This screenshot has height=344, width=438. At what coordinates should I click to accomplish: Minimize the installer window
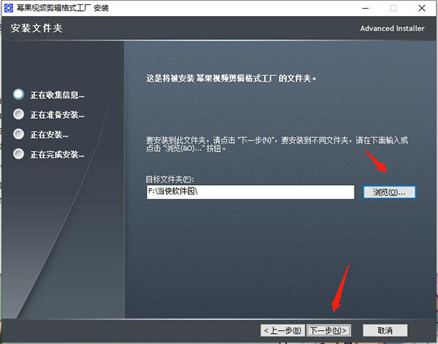[x=366, y=8]
